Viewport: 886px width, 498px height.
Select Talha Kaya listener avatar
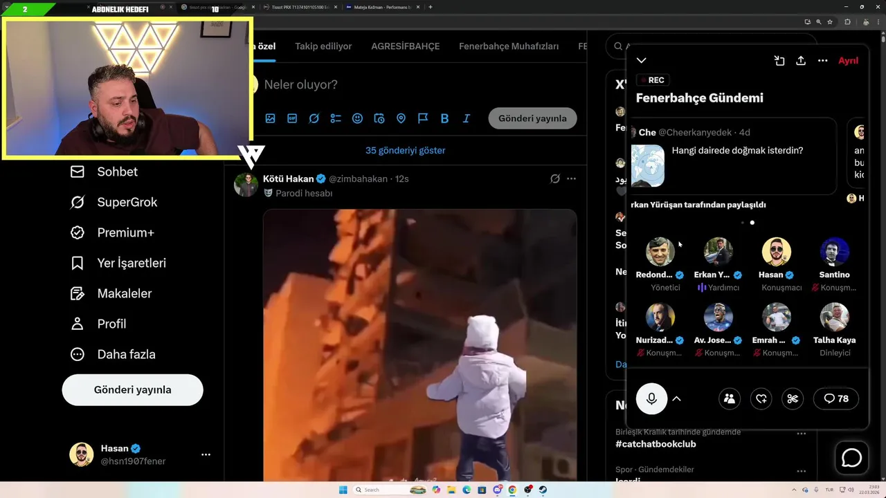coord(835,317)
